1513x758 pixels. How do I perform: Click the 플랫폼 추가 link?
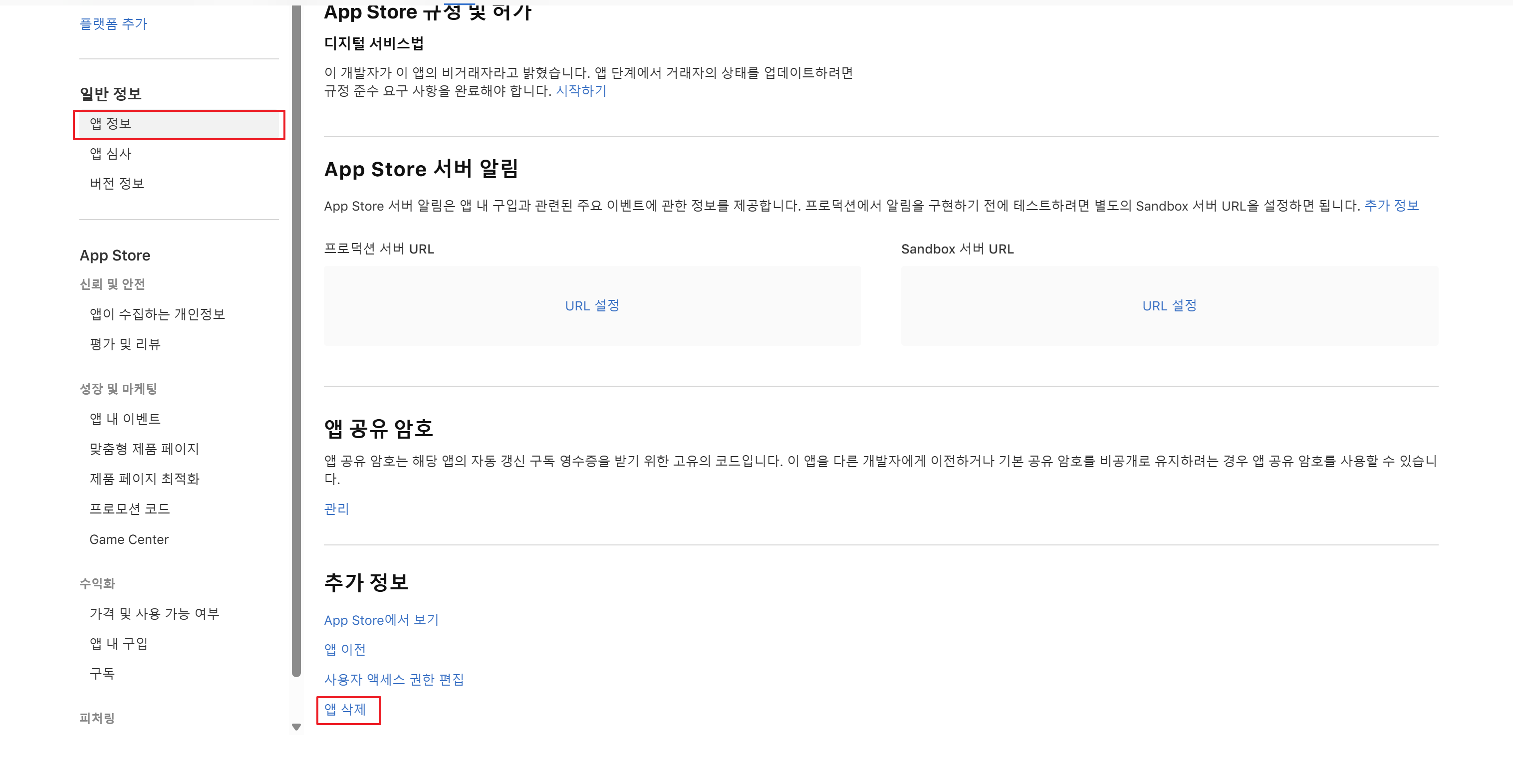coord(113,24)
